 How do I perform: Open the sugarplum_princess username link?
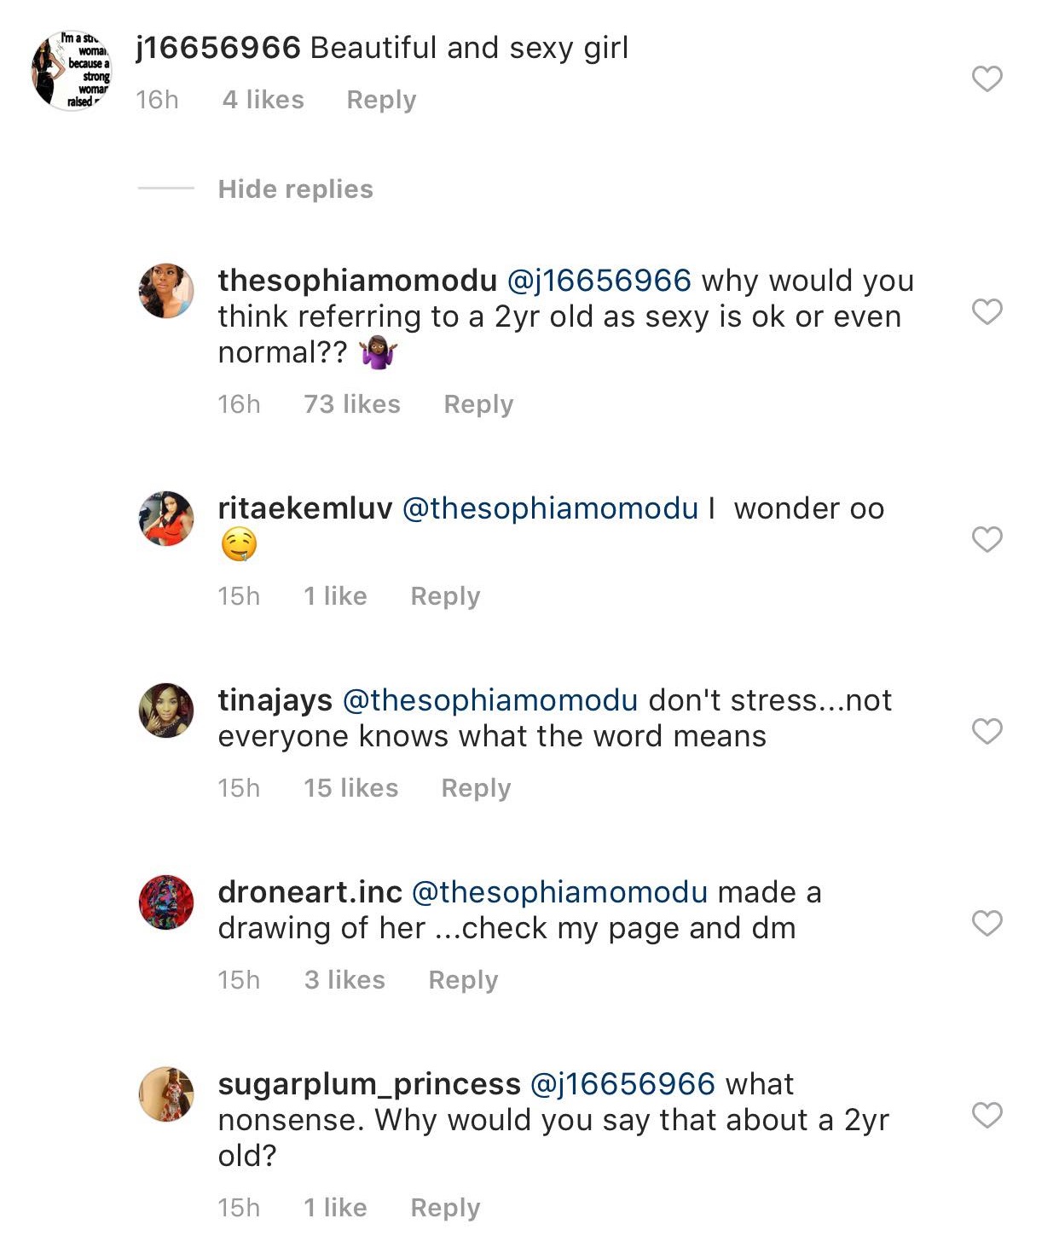pyautogui.click(x=369, y=1084)
